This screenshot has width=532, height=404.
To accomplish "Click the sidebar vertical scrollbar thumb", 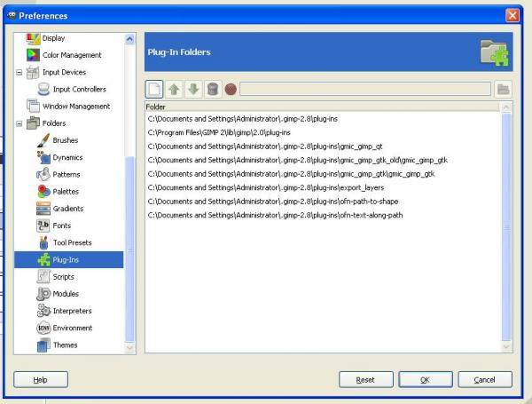I will [129, 250].
